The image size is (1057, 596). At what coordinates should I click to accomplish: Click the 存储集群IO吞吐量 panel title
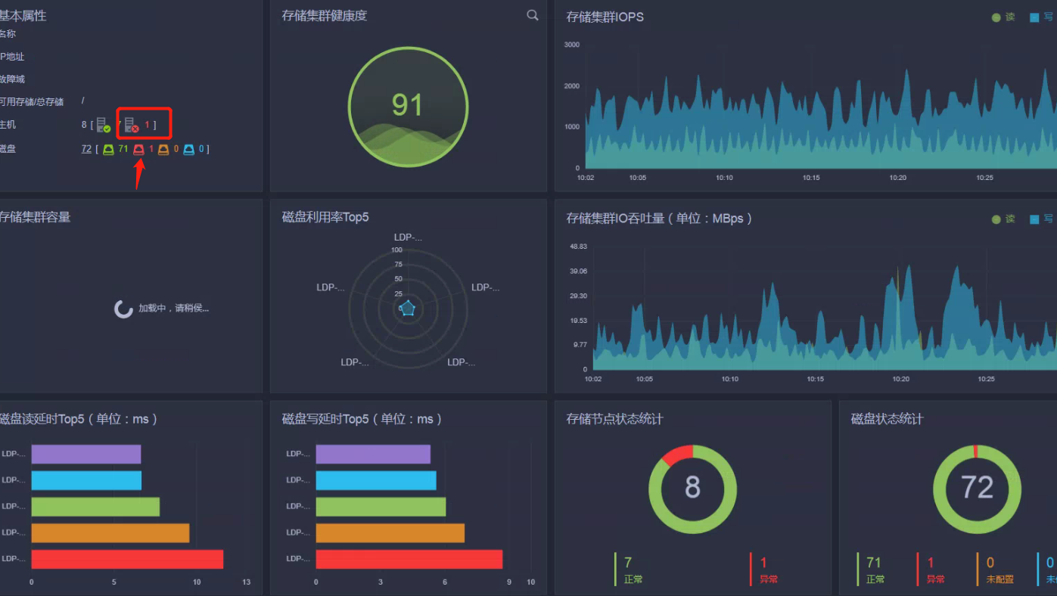(660, 219)
